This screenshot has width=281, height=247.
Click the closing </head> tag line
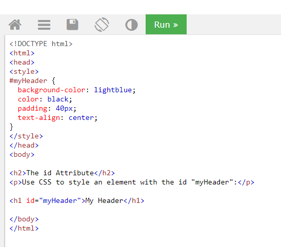coord(24,145)
